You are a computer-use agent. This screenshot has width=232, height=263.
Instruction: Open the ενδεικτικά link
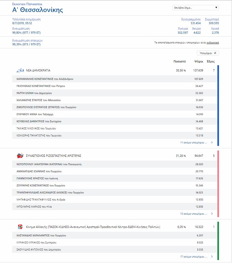(x=213, y=43)
